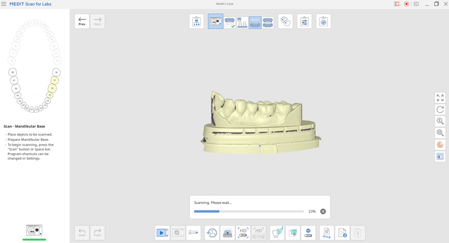Open the scan settings clipboard with sliders
The image size is (449, 243).
tap(304, 21)
